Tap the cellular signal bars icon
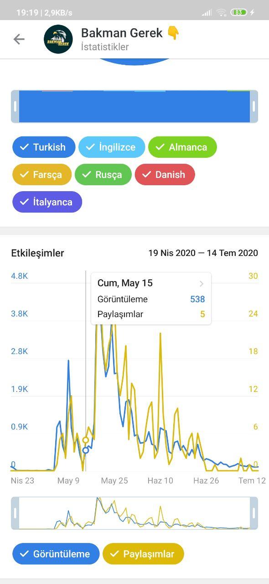The height and width of the screenshot is (584, 269). click(207, 12)
